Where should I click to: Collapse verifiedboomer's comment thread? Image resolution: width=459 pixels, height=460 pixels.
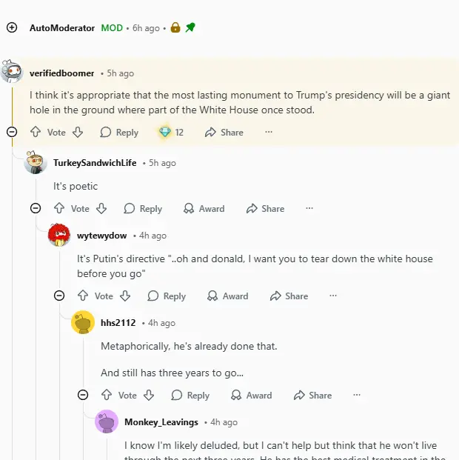12,132
